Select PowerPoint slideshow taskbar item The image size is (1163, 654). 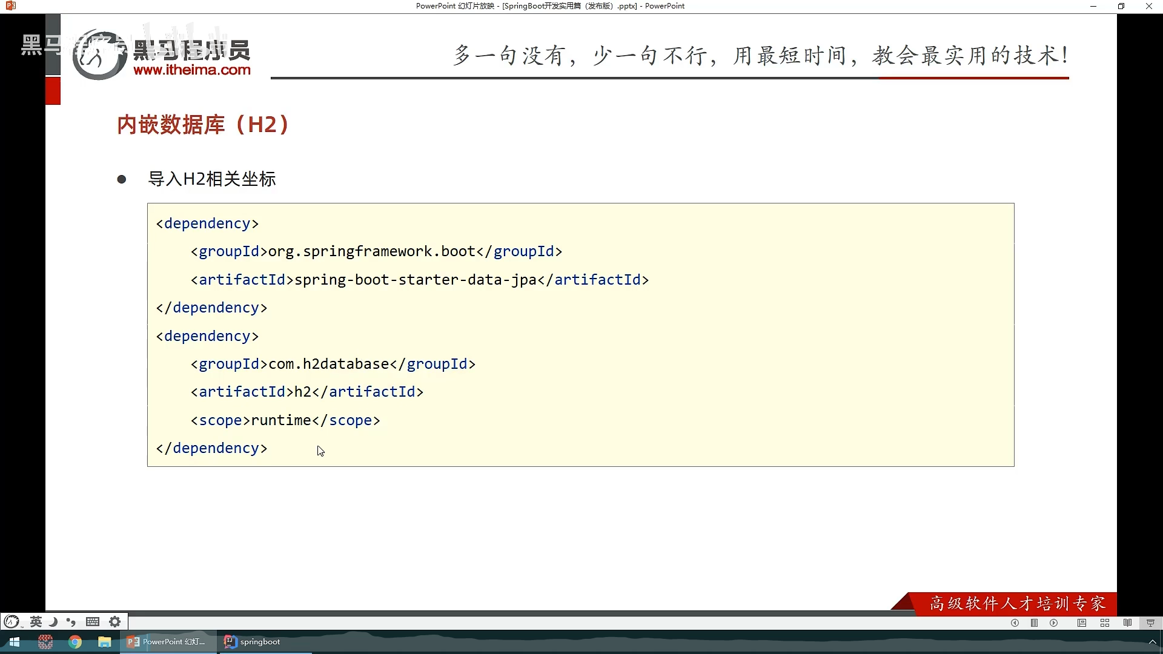click(x=167, y=642)
